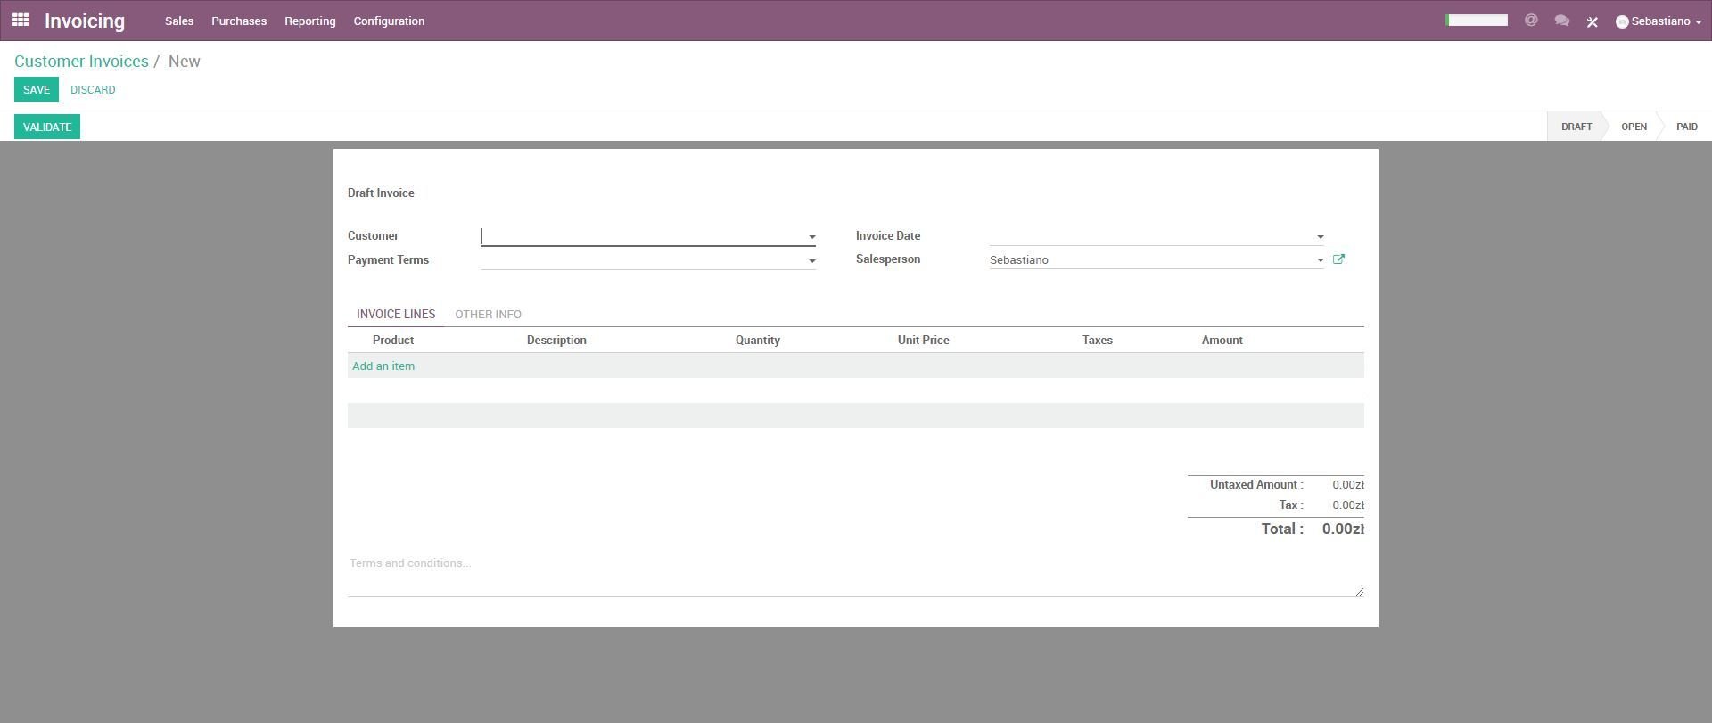Click the Terms and conditions text area
This screenshot has height=723, width=1712.
coord(856,574)
